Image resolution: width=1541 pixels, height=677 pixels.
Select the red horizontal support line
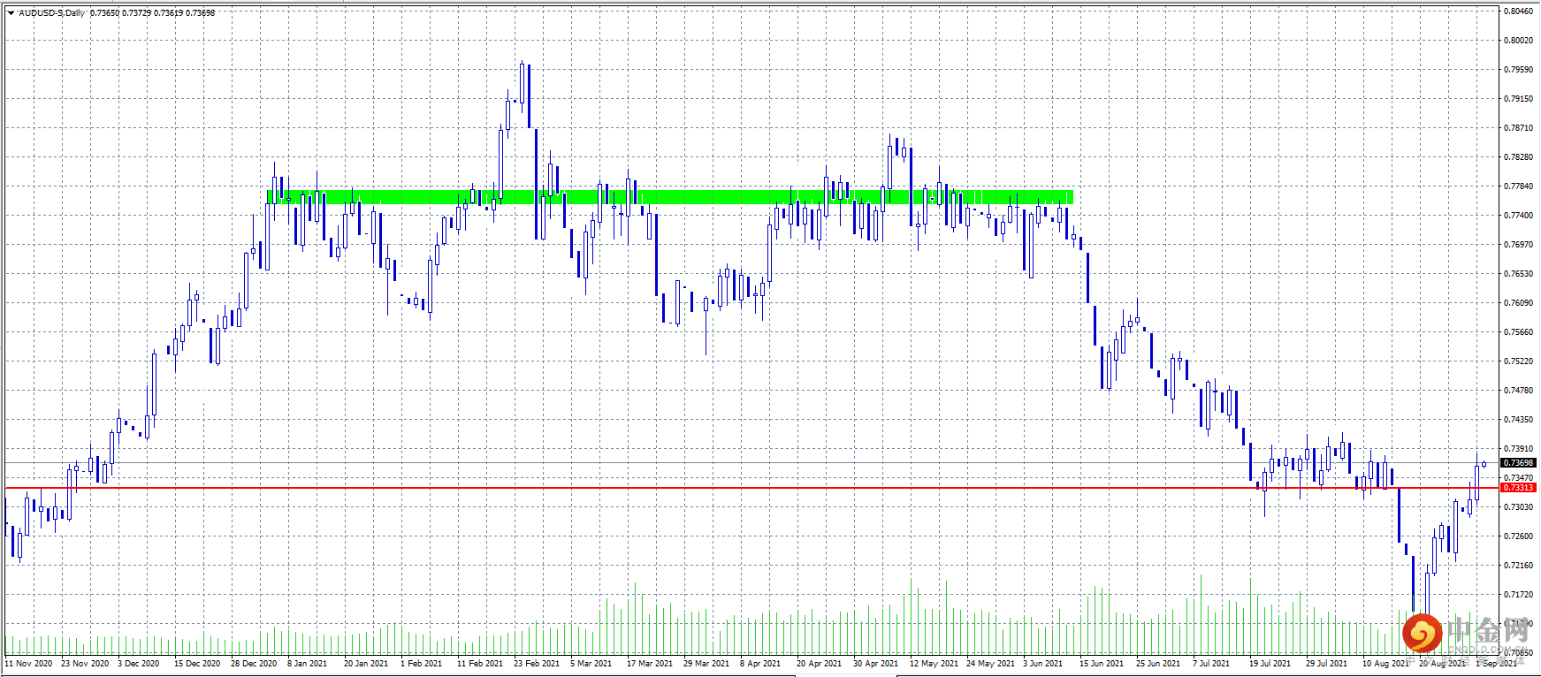(751, 488)
